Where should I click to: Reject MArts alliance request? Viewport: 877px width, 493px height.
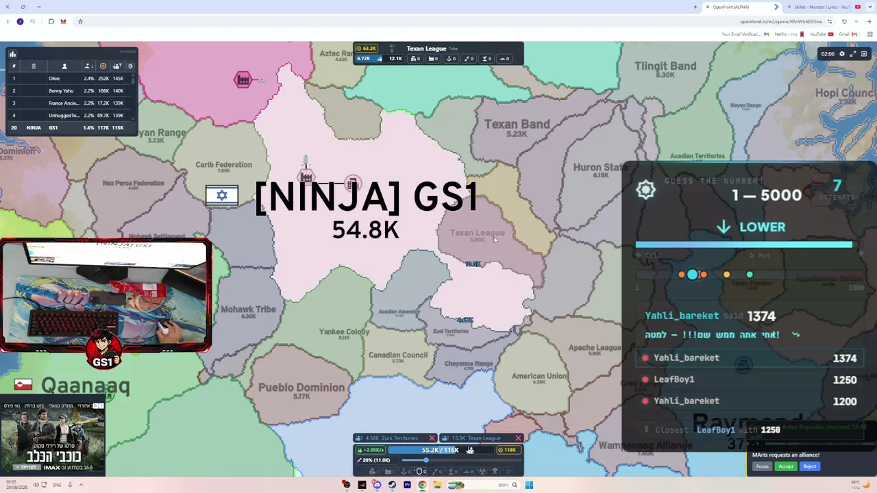tap(809, 466)
